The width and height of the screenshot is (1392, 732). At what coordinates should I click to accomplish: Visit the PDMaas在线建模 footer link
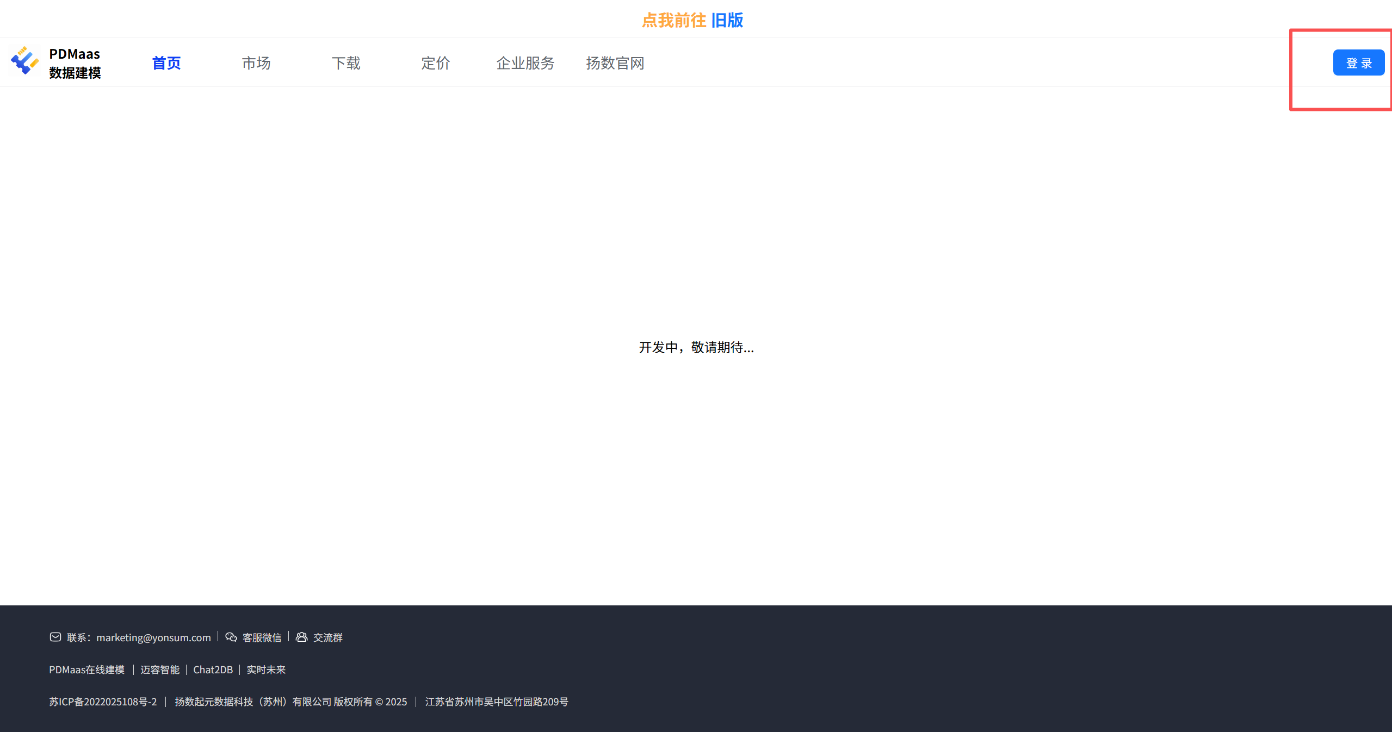[87, 670]
